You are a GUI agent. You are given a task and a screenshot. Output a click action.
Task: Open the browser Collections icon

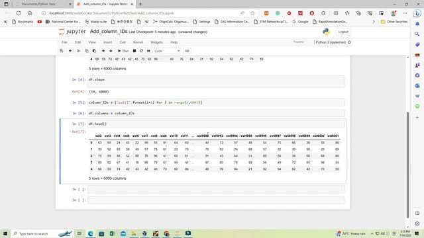coord(358,13)
